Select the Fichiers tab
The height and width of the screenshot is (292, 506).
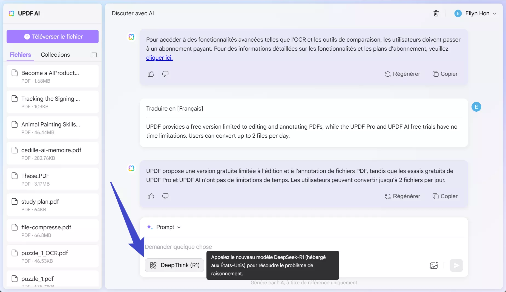pyautogui.click(x=20, y=54)
